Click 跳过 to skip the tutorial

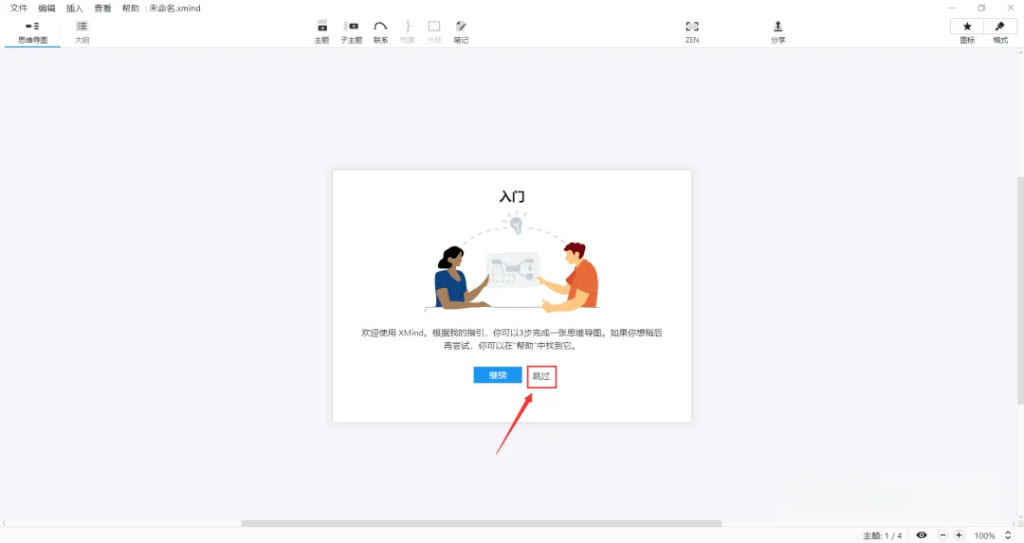541,376
